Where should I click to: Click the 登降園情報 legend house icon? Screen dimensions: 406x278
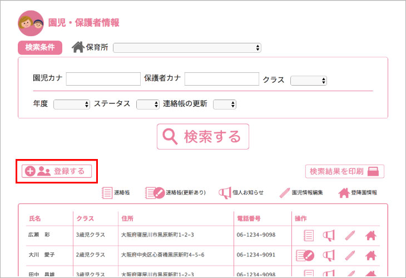(344, 192)
